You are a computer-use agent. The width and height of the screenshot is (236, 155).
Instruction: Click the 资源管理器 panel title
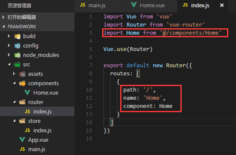coord(20,6)
